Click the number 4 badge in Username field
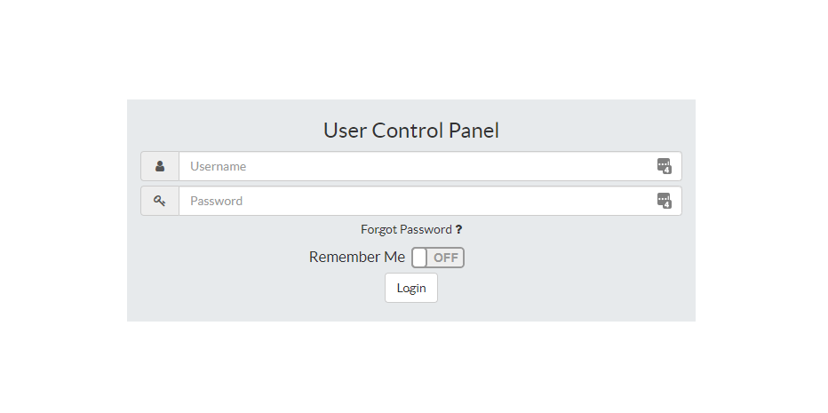The height and width of the screenshot is (413, 828). (667, 170)
